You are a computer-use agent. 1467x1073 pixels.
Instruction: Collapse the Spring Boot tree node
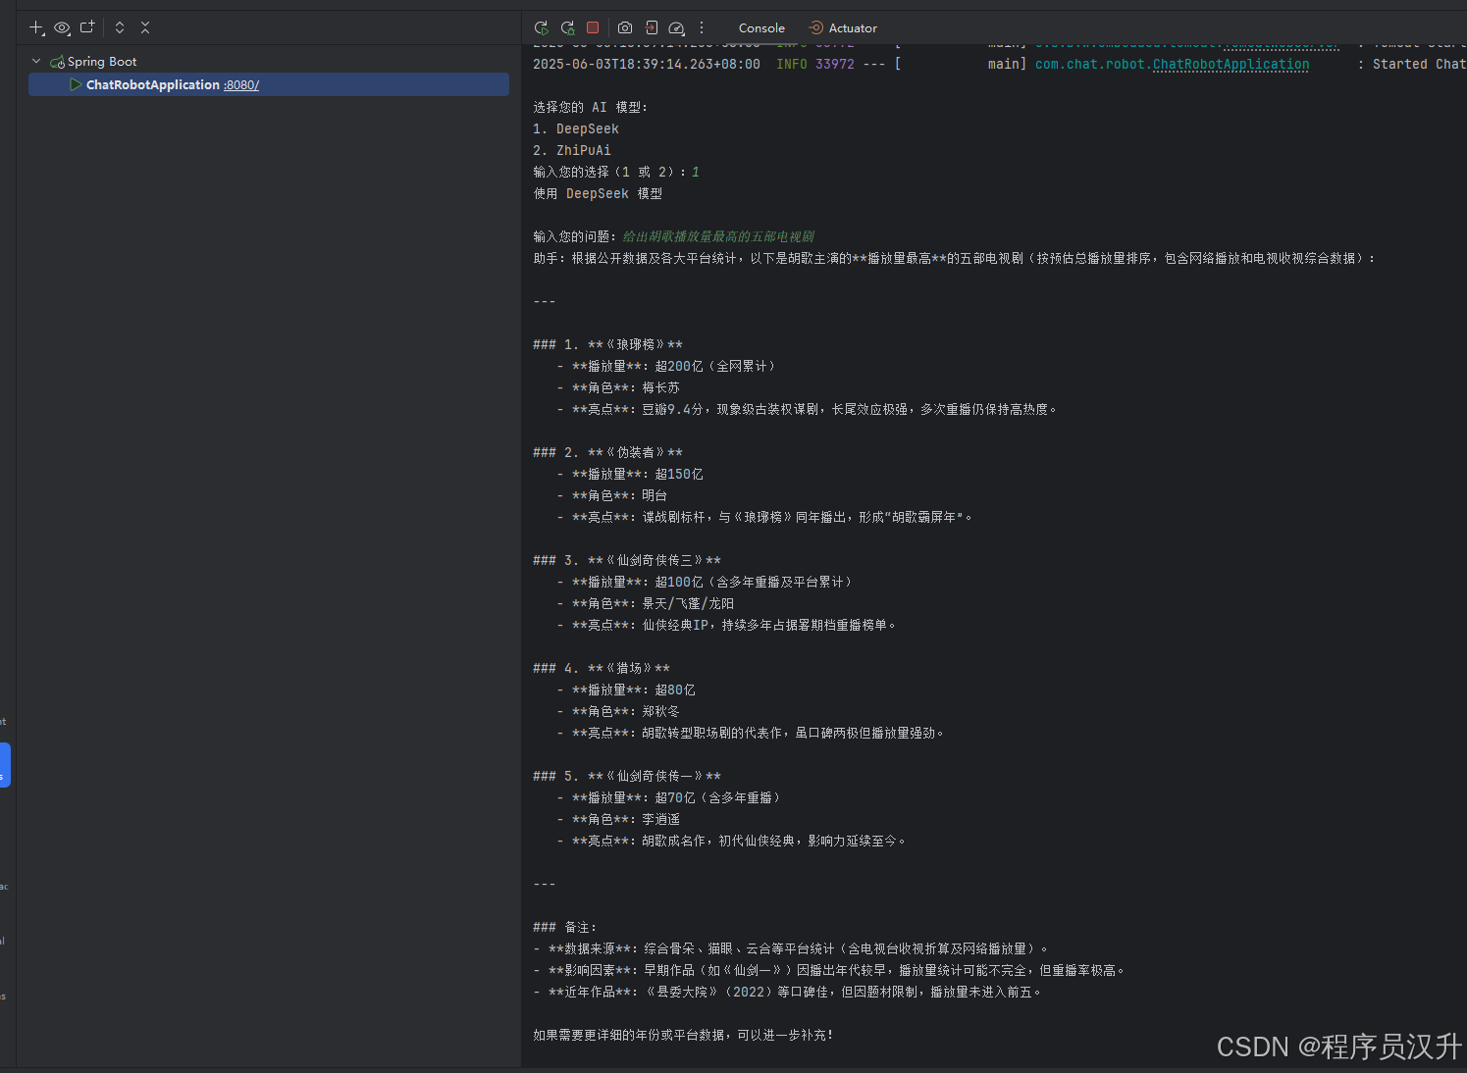click(x=36, y=61)
